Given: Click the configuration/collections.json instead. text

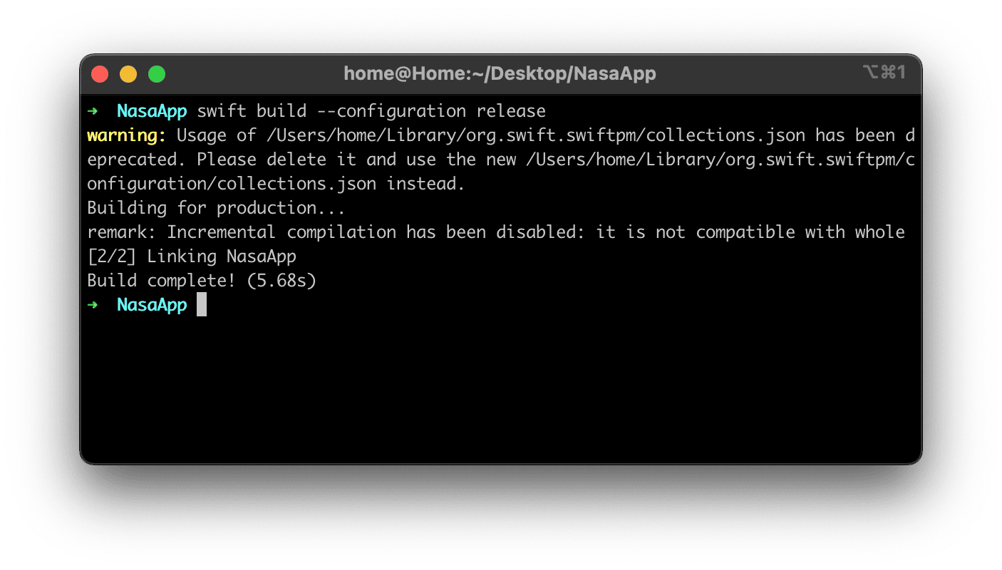Looking at the screenshot, I should pyautogui.click(x=276, y=184).
